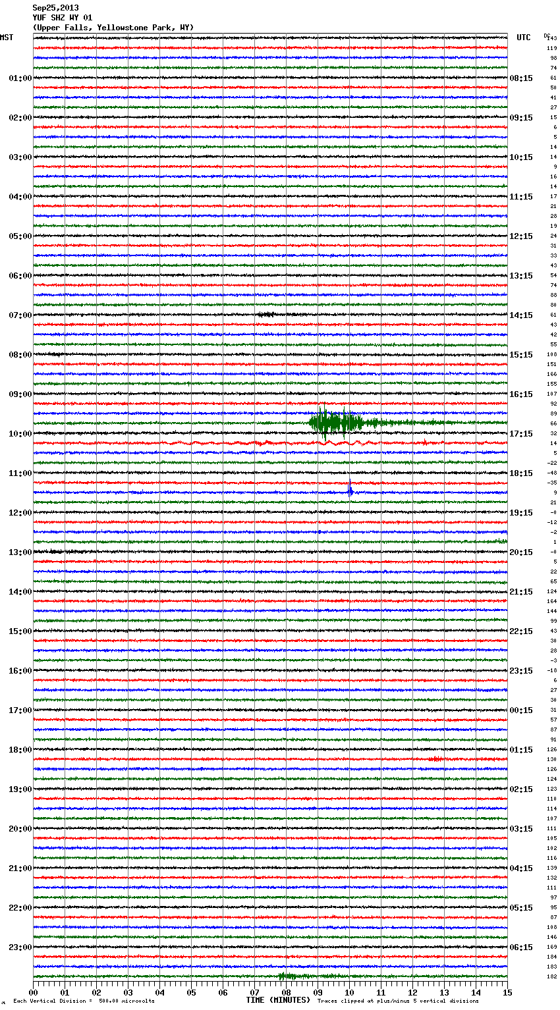Select the 23:00 MST hour label
This screenshot has width=560, height=1010.
pyautogui.click(x=20, y=947)
